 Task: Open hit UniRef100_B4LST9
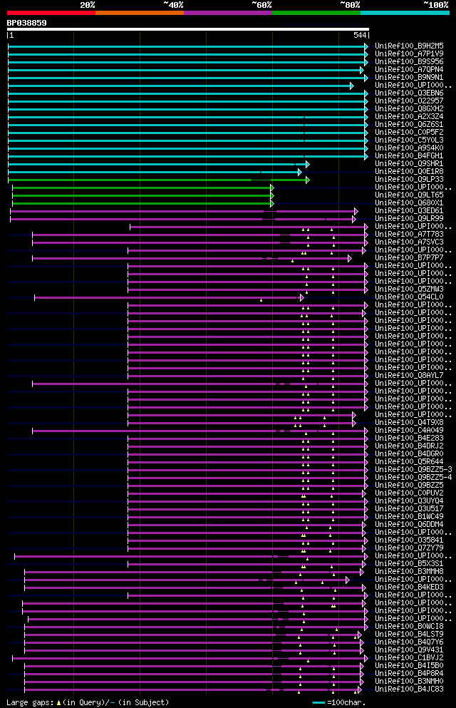pyautogui.click(x=409, y=634)
